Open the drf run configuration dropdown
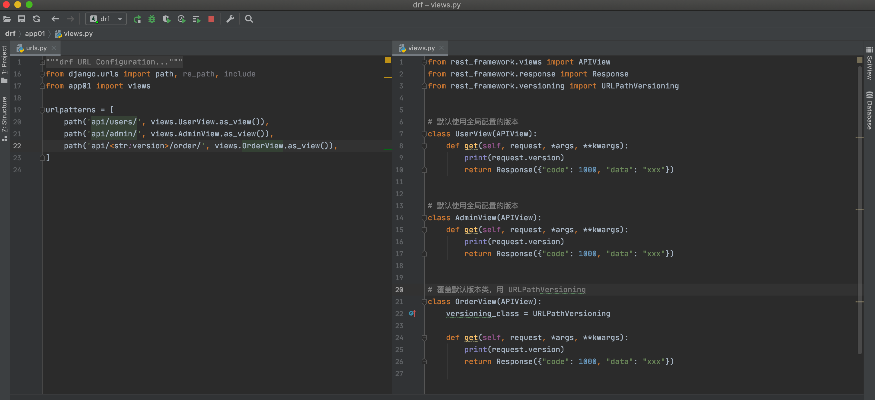This screenshot has width=875, height=400. coord(120,19)
